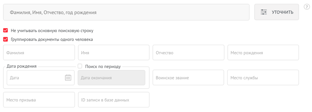Image resolution: width=312 pixels, height=112 pixels.
Task: Open the birth date calendar picker icon
Action: (68, 78)
